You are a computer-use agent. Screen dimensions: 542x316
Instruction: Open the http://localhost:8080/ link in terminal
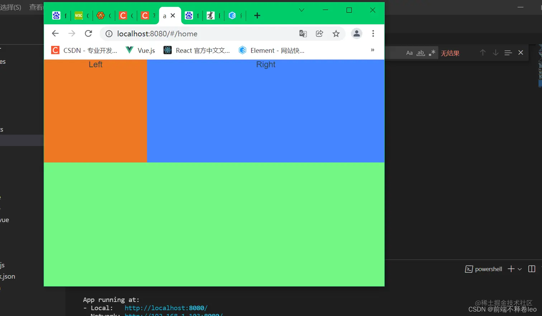[165, 308]
